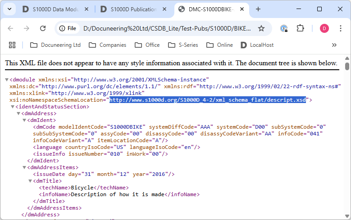Close the S1000D Publication tab
The width and height of the screenshot is (351, 220).
click(164, 9)
